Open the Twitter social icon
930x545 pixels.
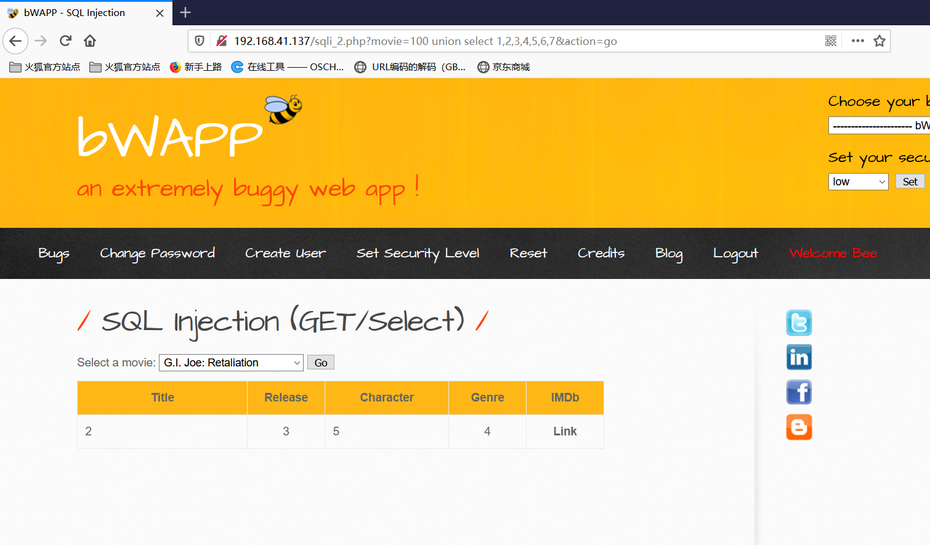799,323
